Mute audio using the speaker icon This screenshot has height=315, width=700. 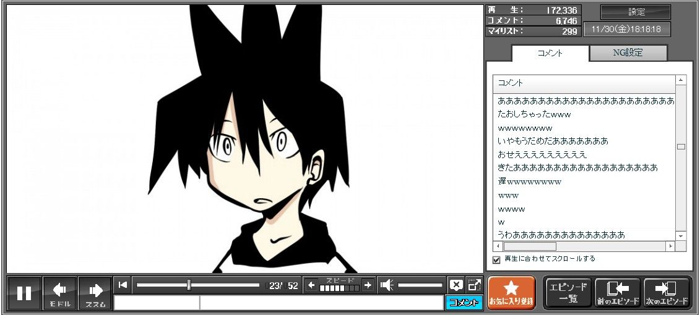pyautogui.click(x=387, y=285)
